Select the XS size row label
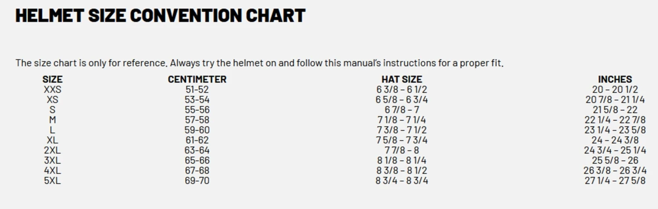This screenshot has height=209, width=658. [x=52, y=100]
